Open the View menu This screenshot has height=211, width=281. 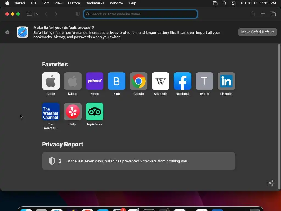tap(58, 3)
